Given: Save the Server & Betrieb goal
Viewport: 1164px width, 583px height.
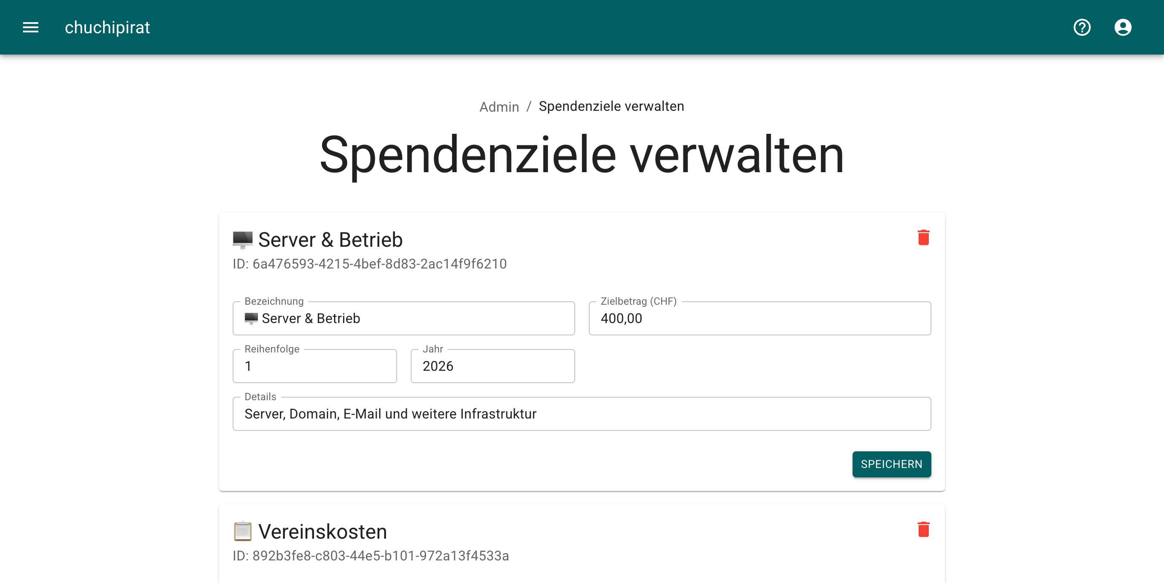Looking at the screenshot, I should 891,464.
